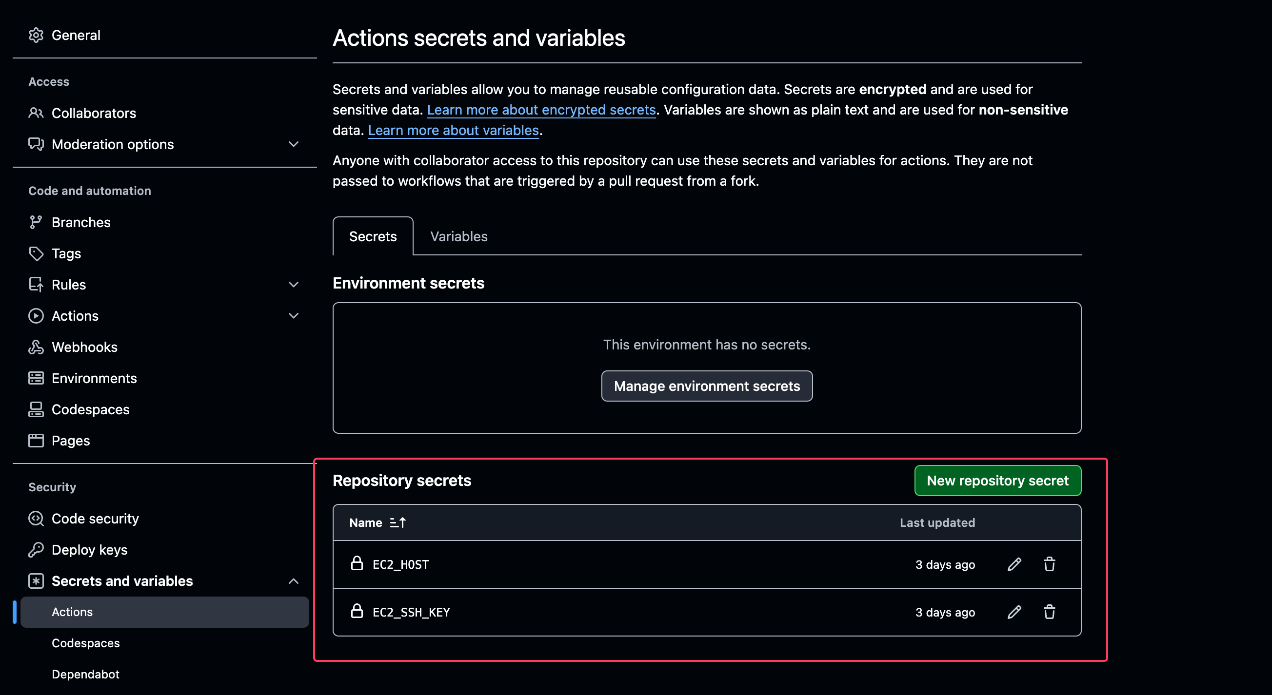Open Learn more about encrypted secrets link
The width and height of the screenshot is (1272, 695).
point(541,110)
